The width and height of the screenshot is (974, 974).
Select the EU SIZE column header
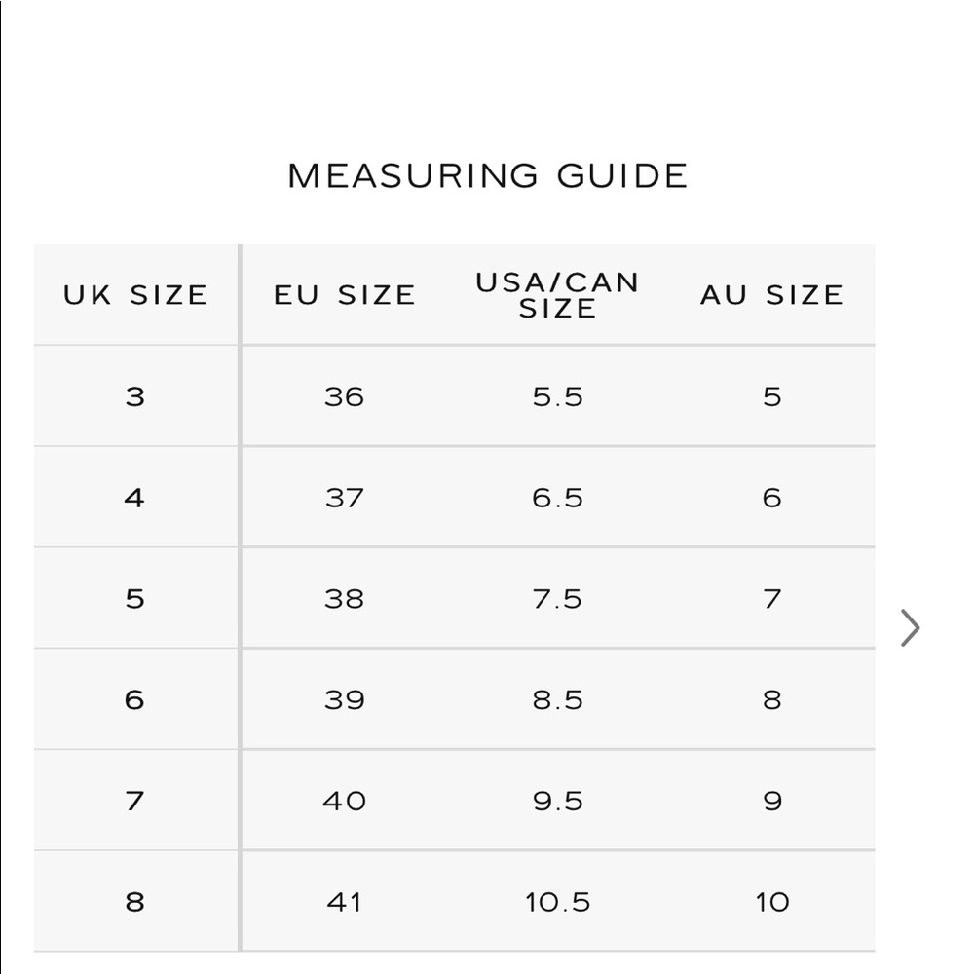click(345, 295)
